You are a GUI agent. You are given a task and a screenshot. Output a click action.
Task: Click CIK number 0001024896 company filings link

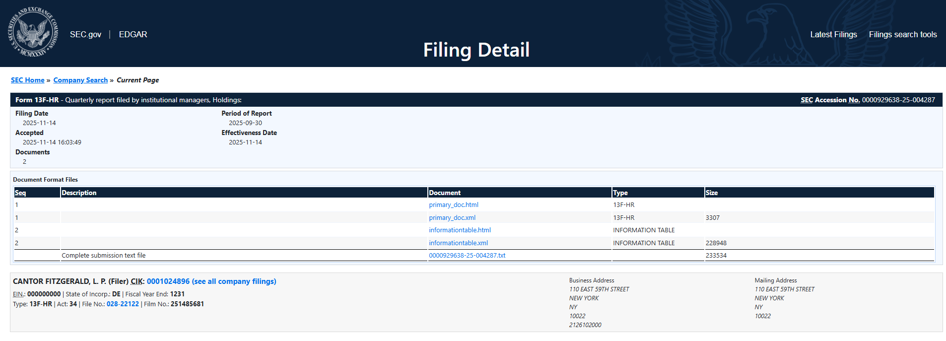coord(211,281)
